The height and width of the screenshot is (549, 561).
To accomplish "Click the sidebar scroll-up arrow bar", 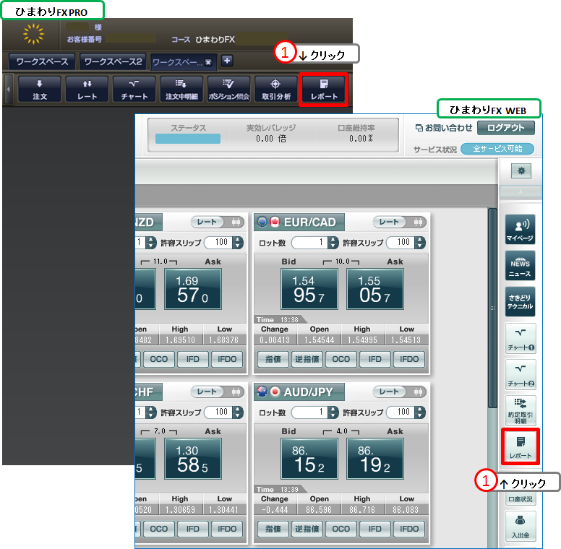I will coord(521,191).
